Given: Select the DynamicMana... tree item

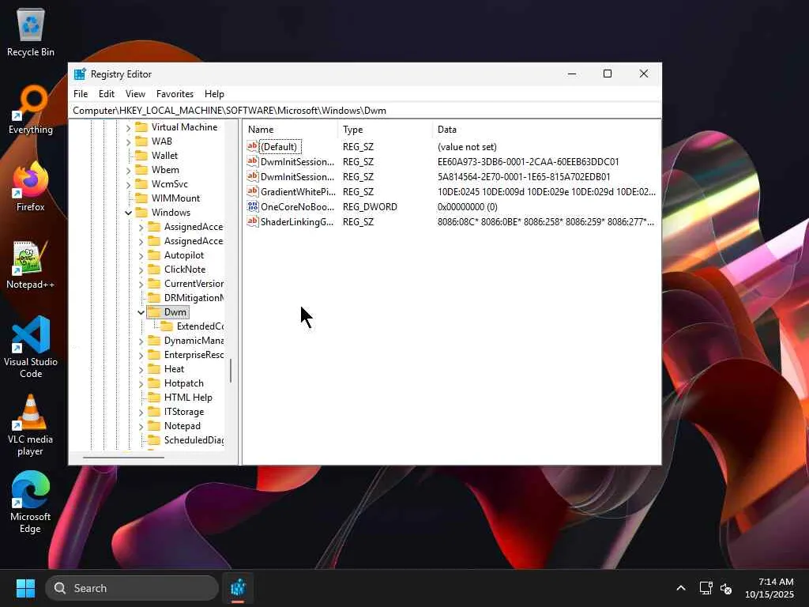Looking at the screenshot, I should 194,341.
